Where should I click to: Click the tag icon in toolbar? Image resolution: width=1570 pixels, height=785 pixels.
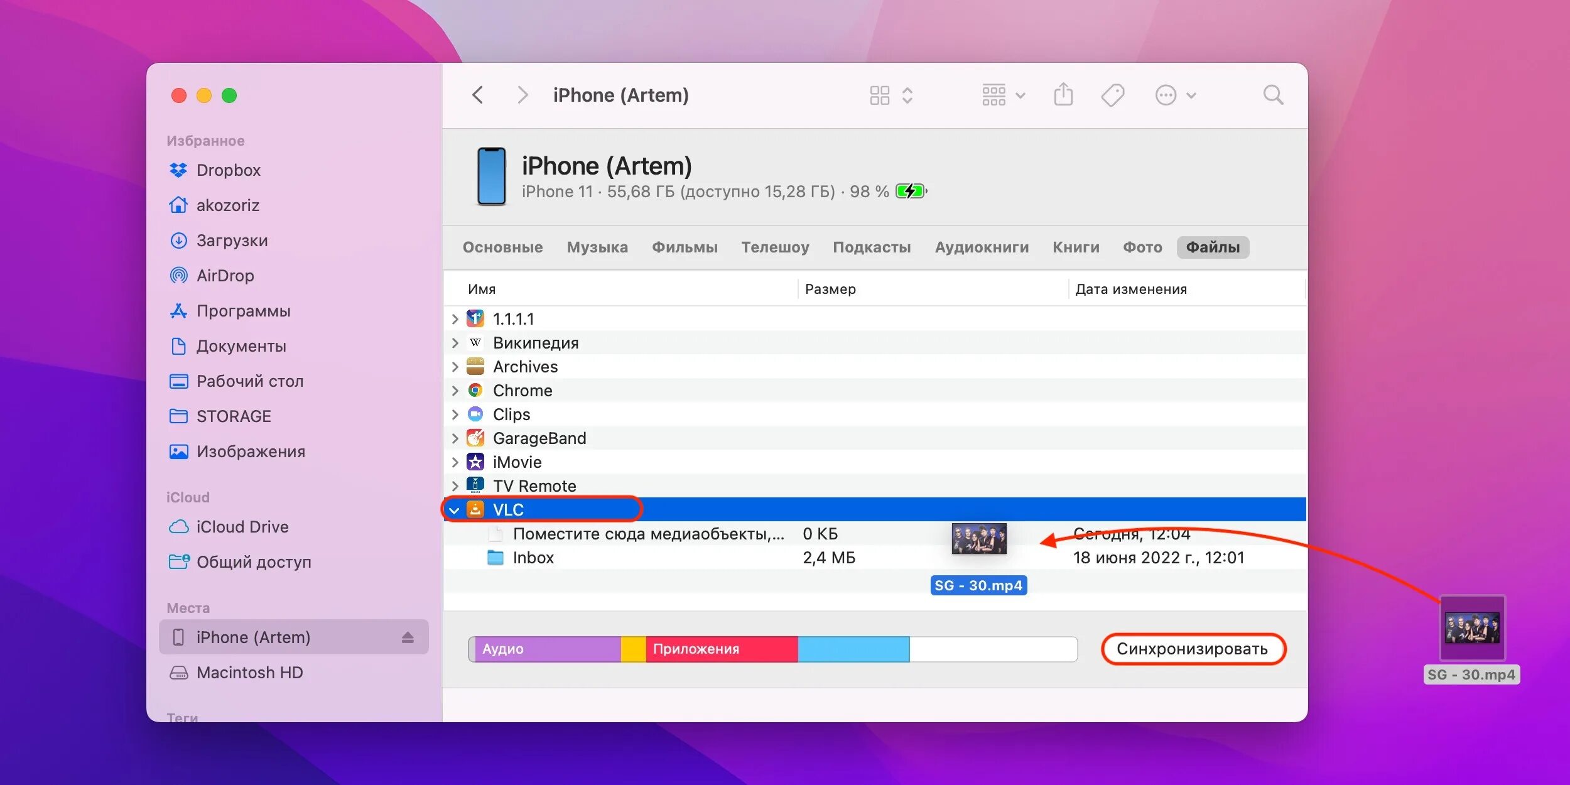1112,95
